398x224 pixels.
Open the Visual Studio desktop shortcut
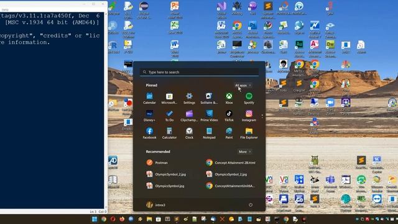(221, 10)
